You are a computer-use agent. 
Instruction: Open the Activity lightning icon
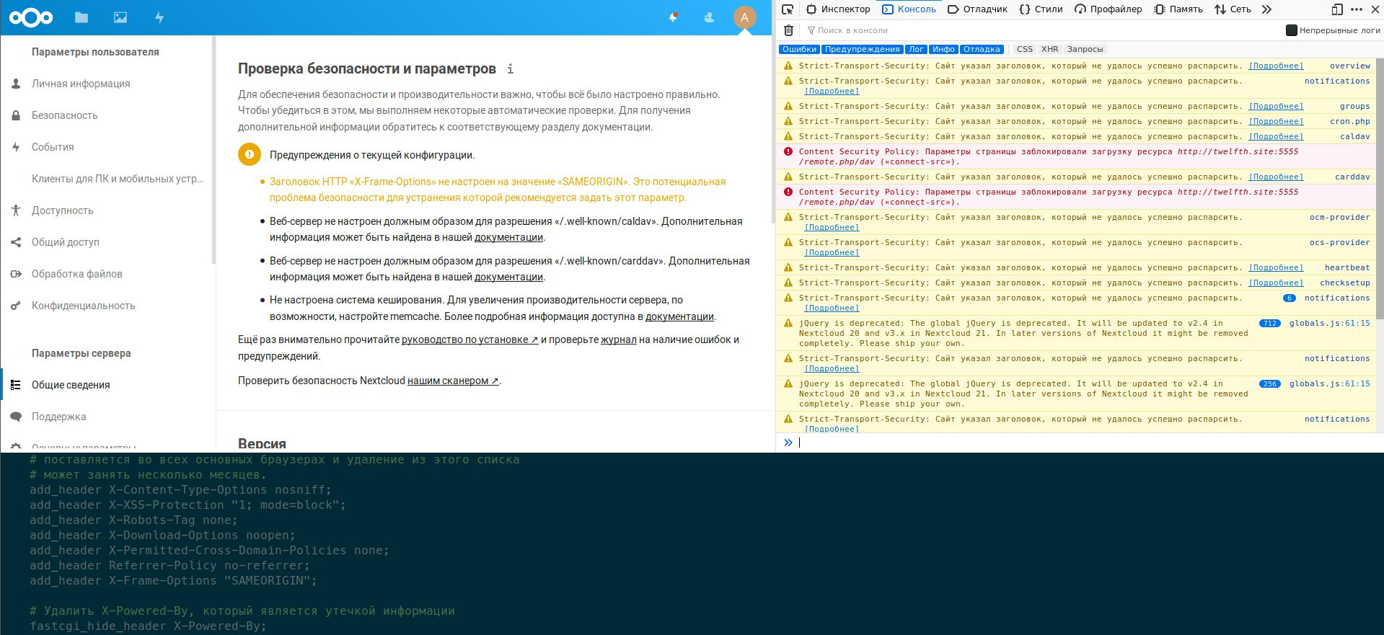pos(159,17)
